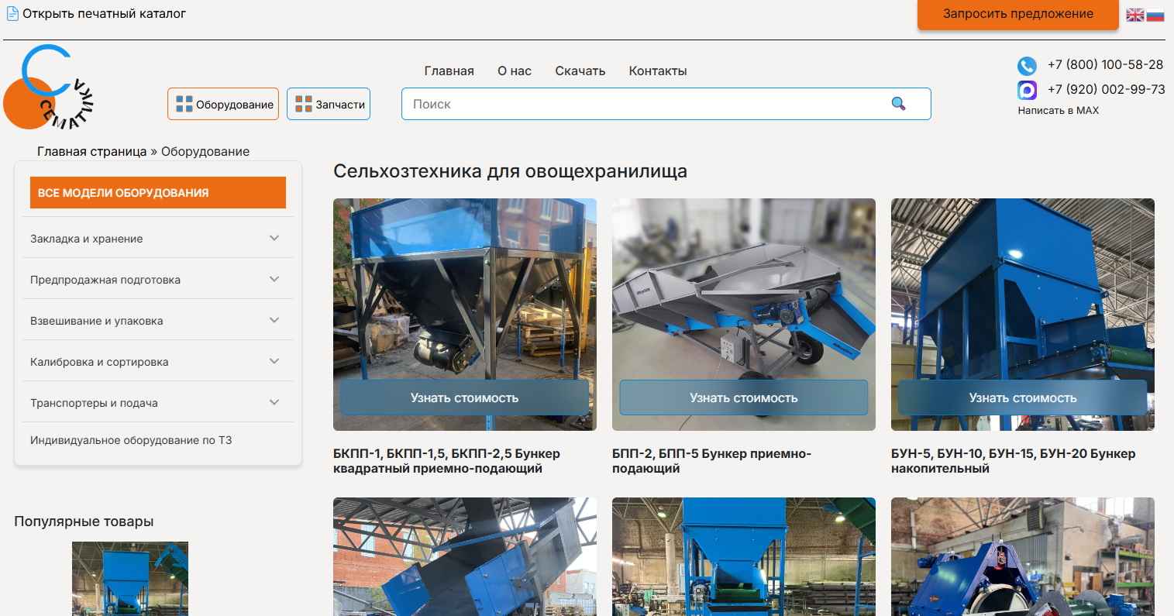Click Узнать стоимость on the БКПП bunker card

(464, 397)
